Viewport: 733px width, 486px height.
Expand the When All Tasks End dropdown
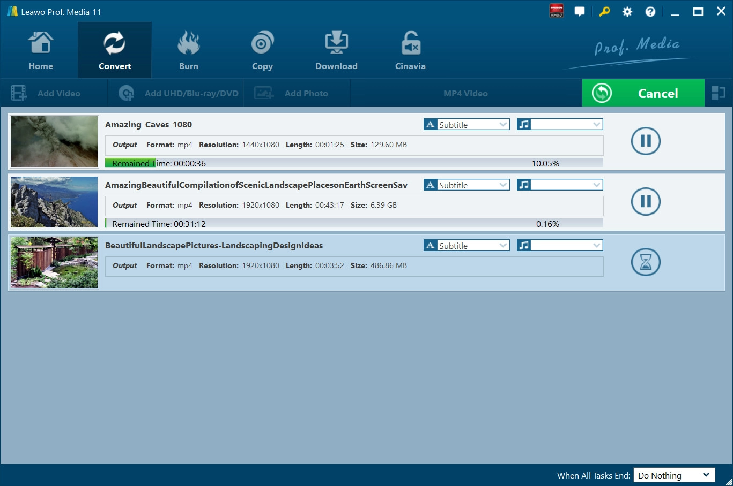[674, 475]
